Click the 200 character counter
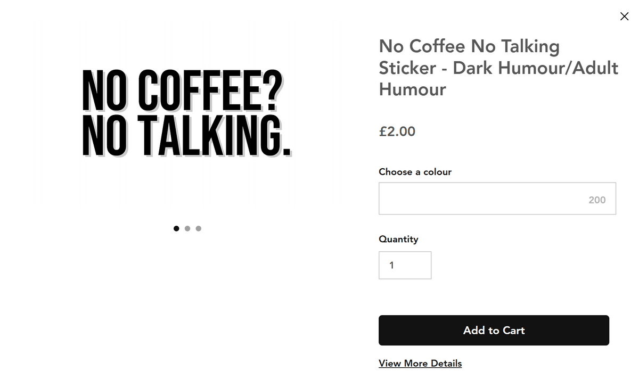The image size is (639, 387). [597, 200]
